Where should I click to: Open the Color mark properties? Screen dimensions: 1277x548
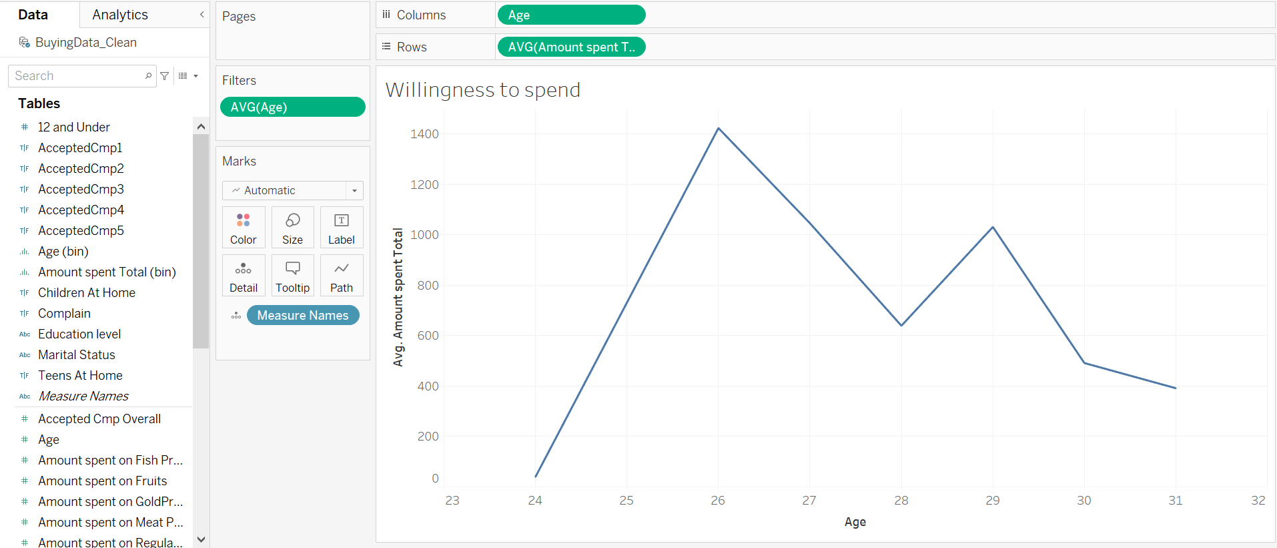click(x=243, y=227)
